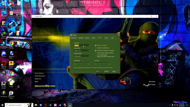Open the notification center icon
Viewport: 190px width, 107px height.
[187, 105]
